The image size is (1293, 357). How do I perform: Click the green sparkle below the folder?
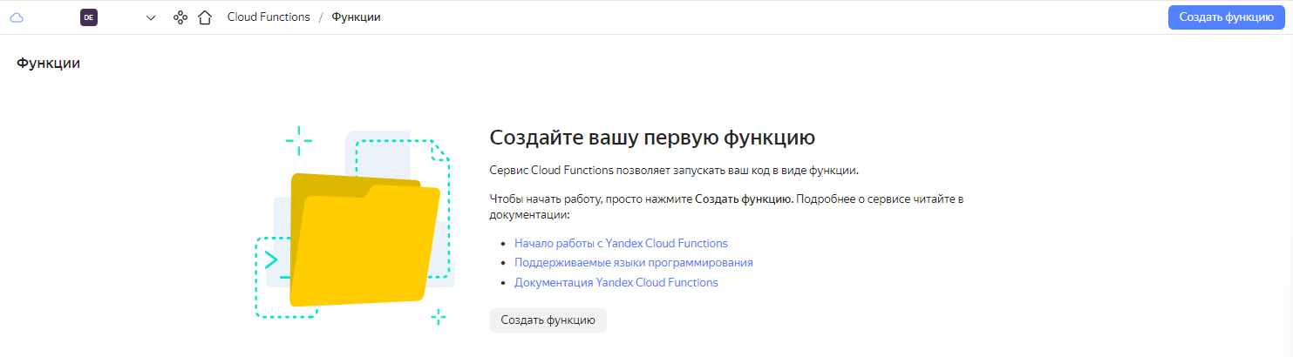coord(439,317)
